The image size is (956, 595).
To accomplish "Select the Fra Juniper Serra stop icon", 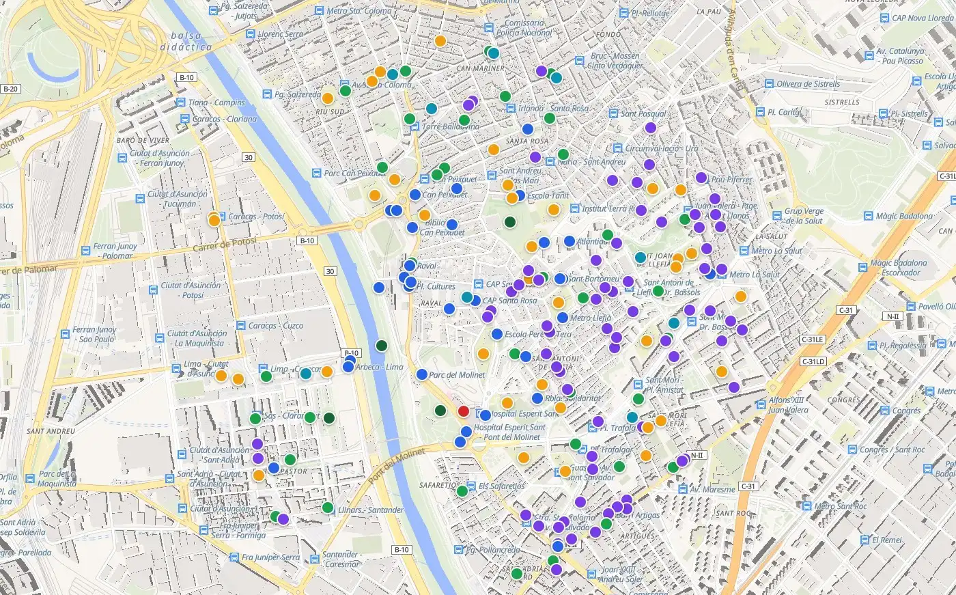I will (x=234, y=557).
